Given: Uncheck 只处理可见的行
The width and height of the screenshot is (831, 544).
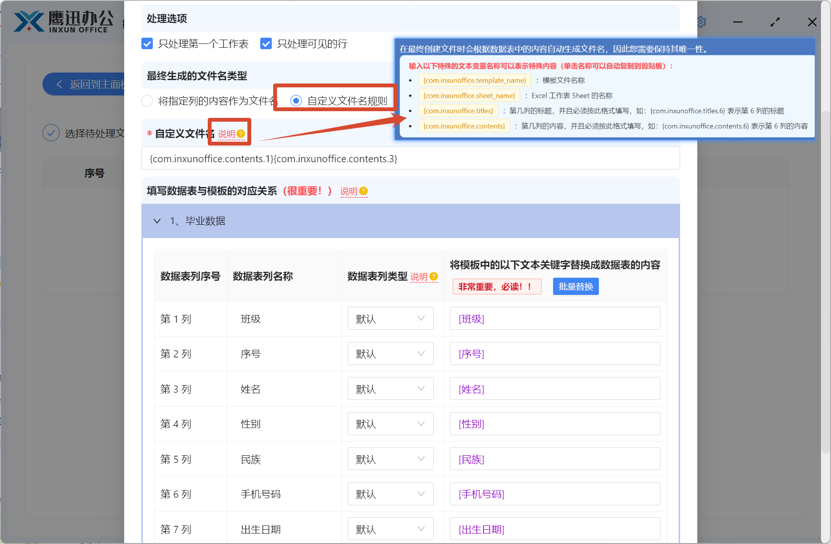Looking at the screenshot, I should click(x=266, y=43).
